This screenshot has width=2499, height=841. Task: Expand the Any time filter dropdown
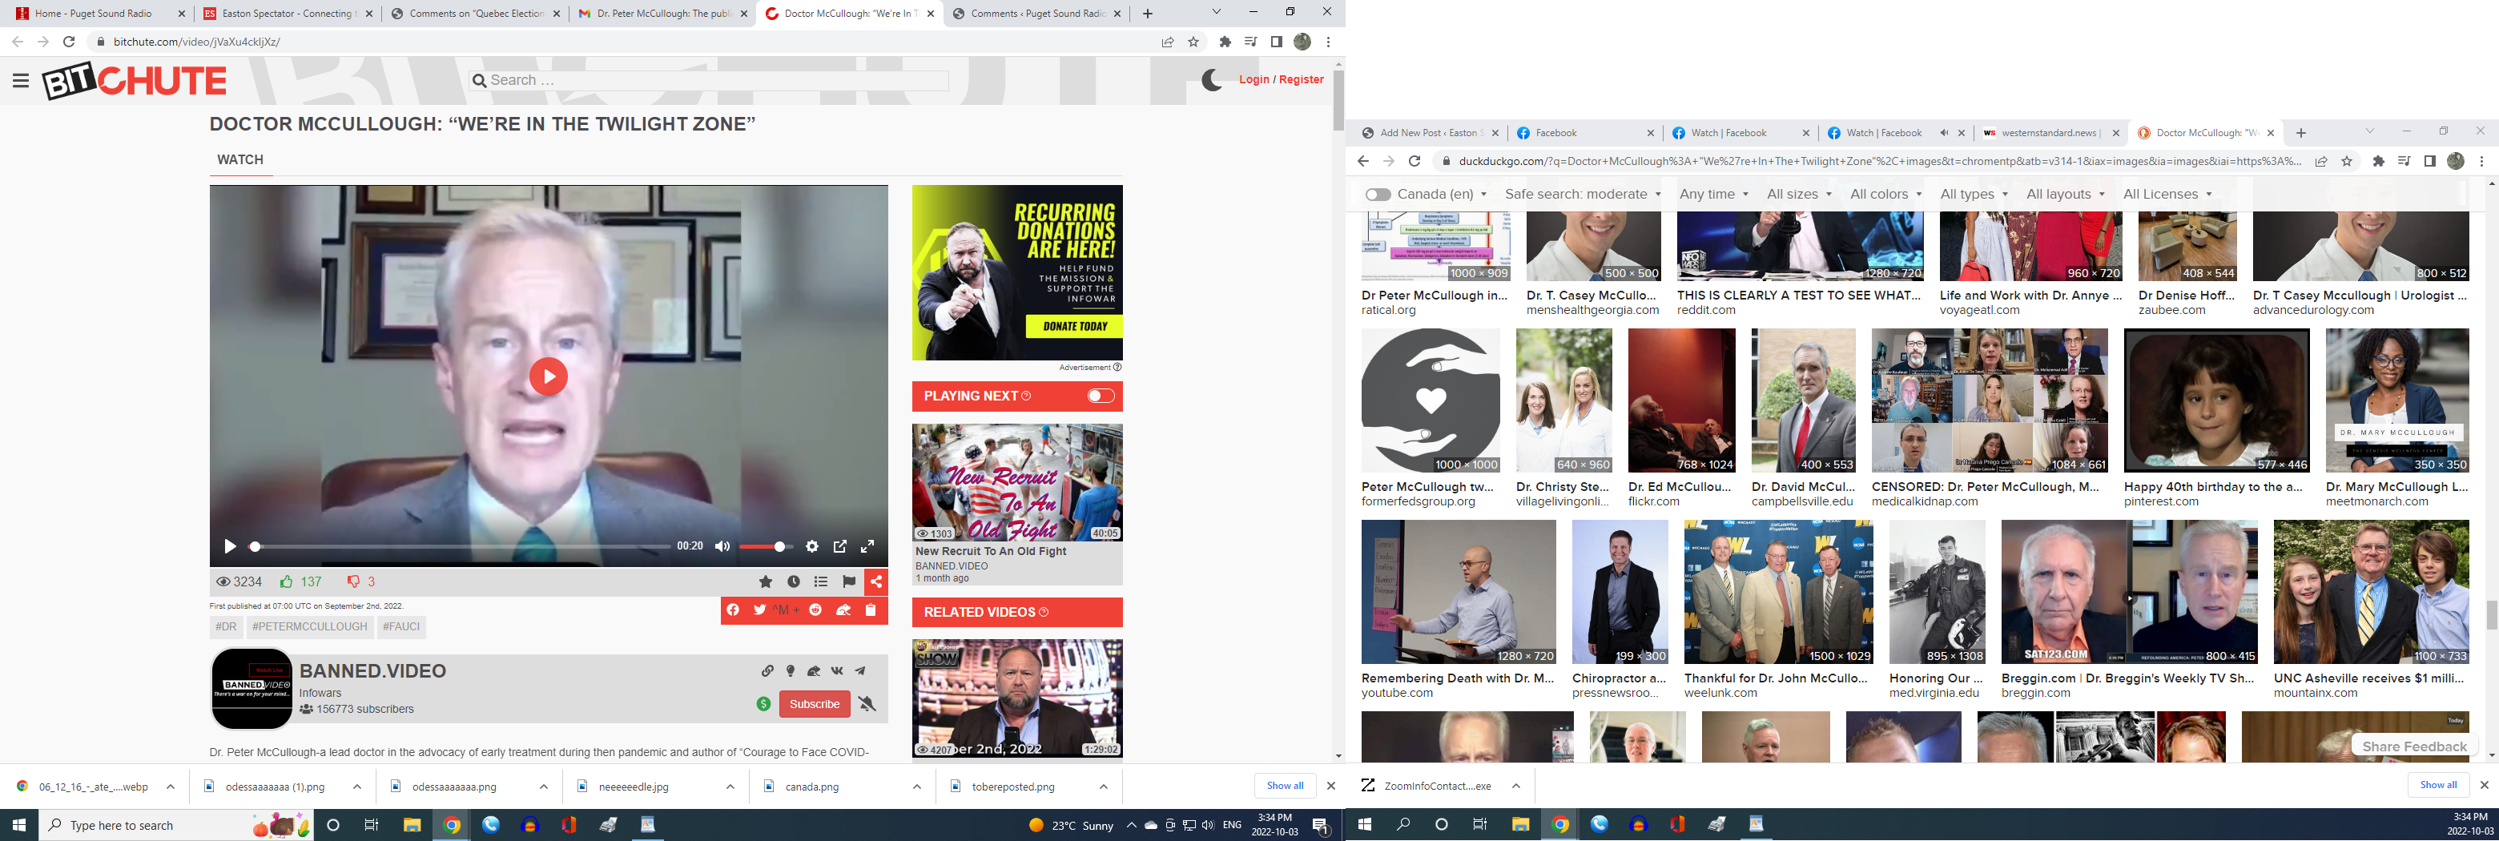pyautogui.click(x=1713, y=194)
